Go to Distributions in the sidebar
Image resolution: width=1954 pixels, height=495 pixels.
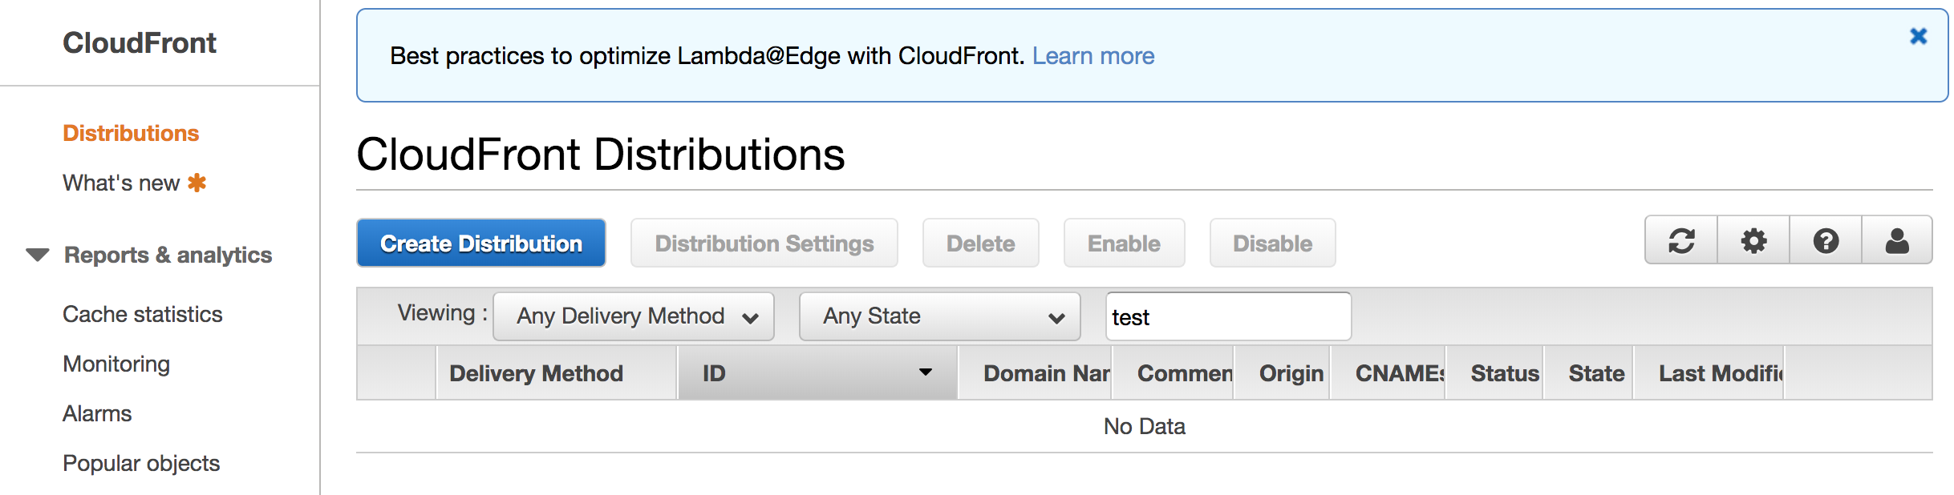point(131,133)
